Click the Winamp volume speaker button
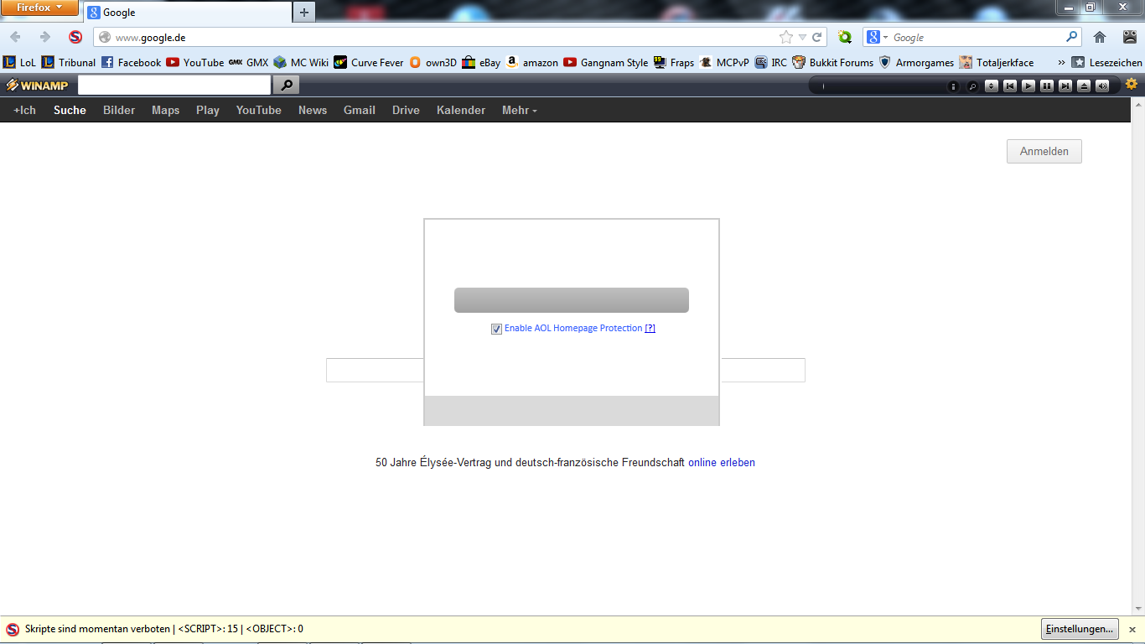Viewport: 1145px width, 644px height. (x=1102, y=86)
